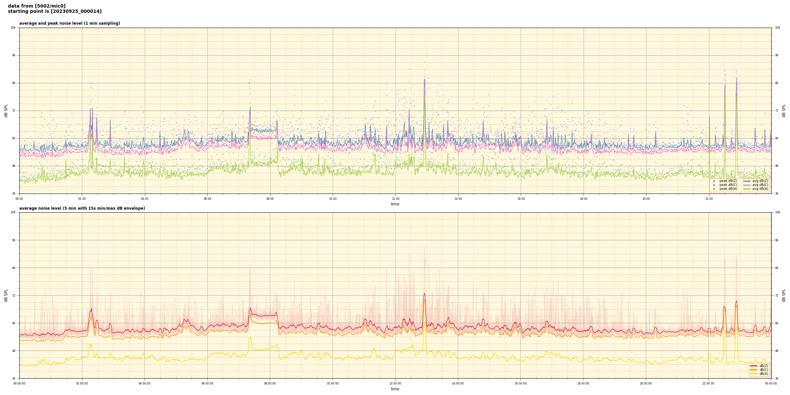Click the 'average noise level (5 min' chart title
This screenshot has width=790, height=395.
tap(82, 208)
